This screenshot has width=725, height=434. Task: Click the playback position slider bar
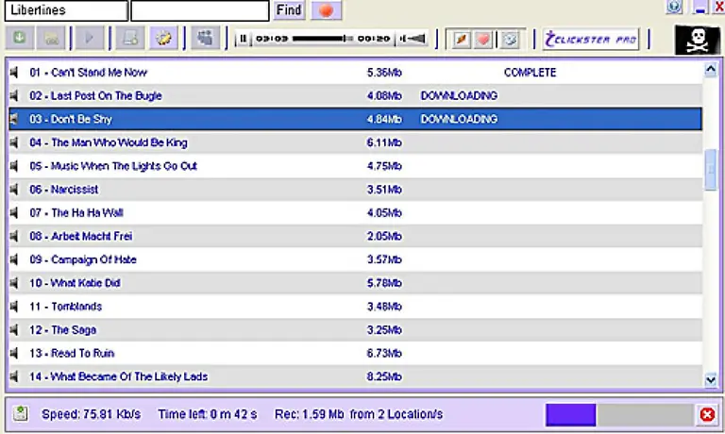pos(322,39)
